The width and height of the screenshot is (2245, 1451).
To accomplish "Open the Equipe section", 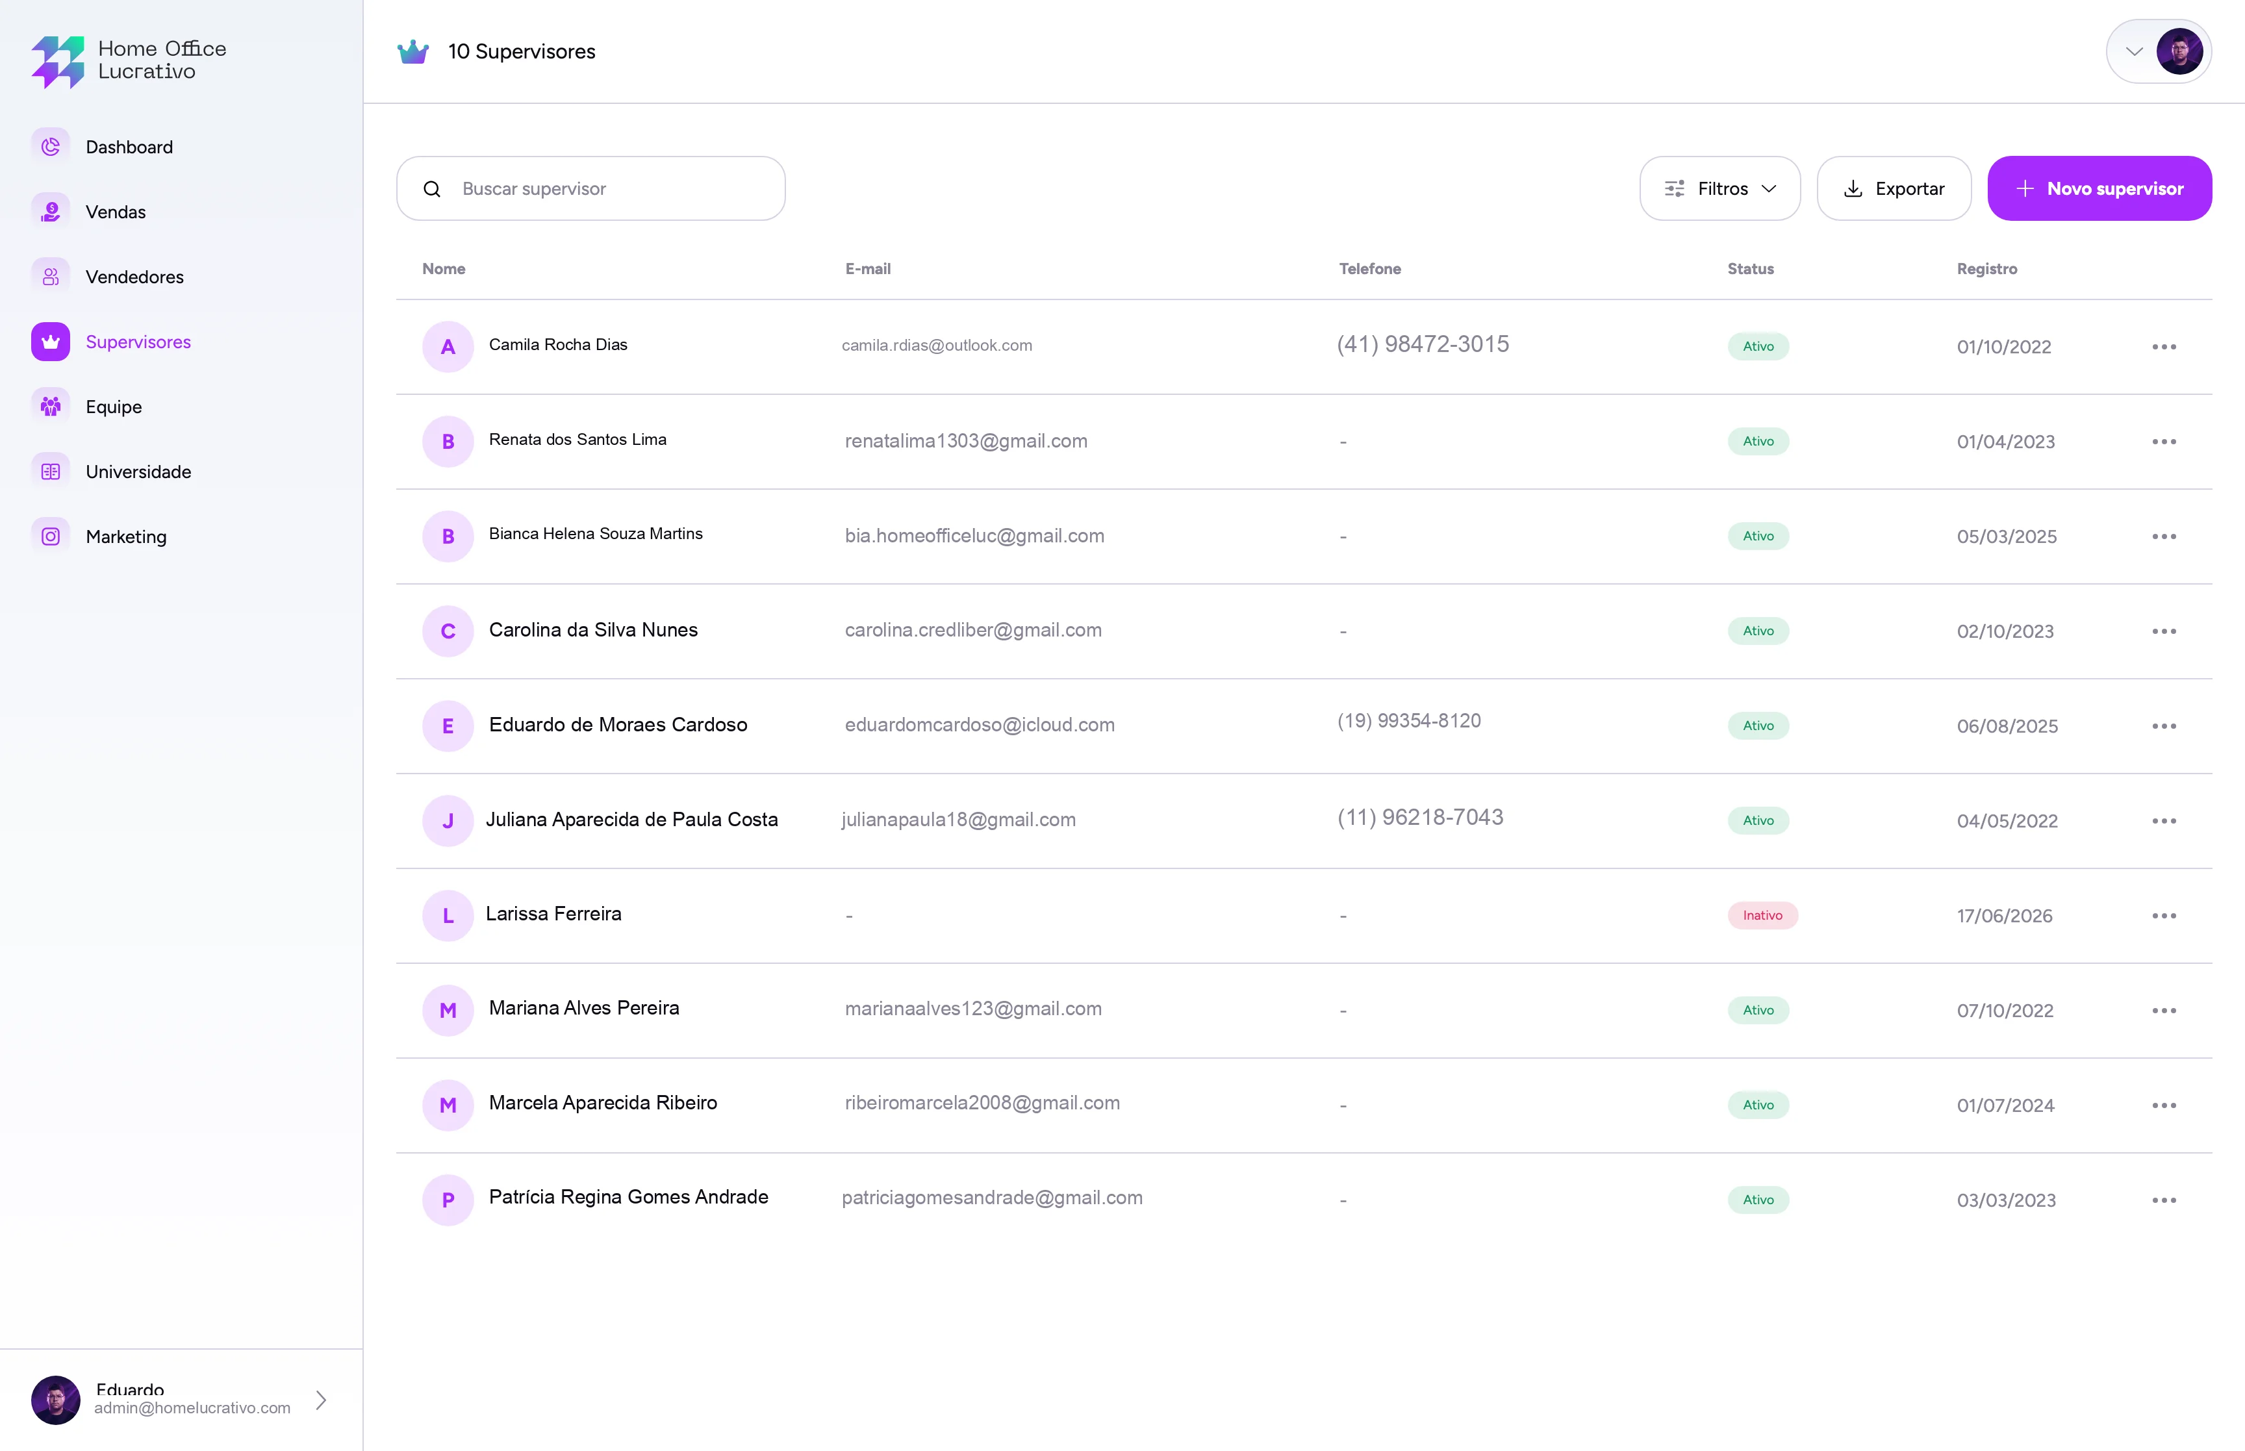I will click(x=114, y=407).
